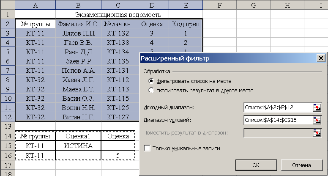Click Код преп value 2 in row 4

click(186, 43)
